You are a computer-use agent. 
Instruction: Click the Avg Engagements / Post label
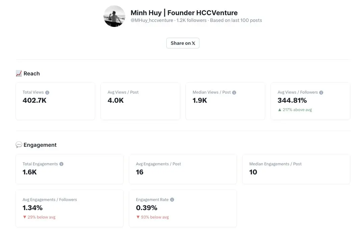(159, 164)
